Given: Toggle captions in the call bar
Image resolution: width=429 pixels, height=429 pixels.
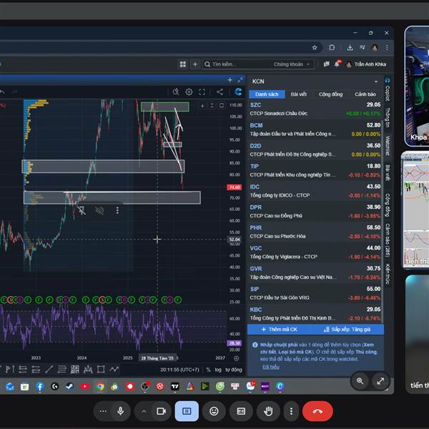Looking at the screenshot, I should pos(242,411).
